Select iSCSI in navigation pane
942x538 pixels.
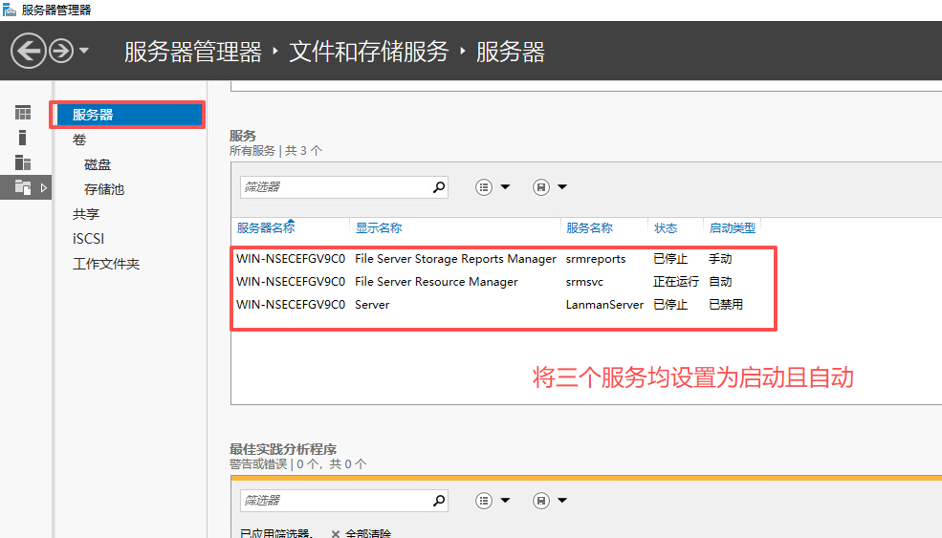[88, 239]
